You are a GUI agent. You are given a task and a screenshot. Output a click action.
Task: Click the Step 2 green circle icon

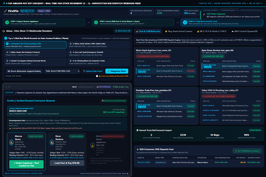point(96,22)
